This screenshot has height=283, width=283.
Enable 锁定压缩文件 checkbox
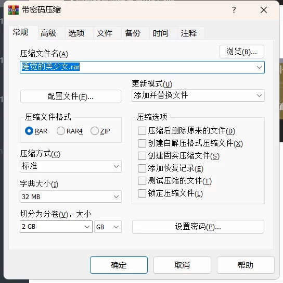tap(142, 193)
